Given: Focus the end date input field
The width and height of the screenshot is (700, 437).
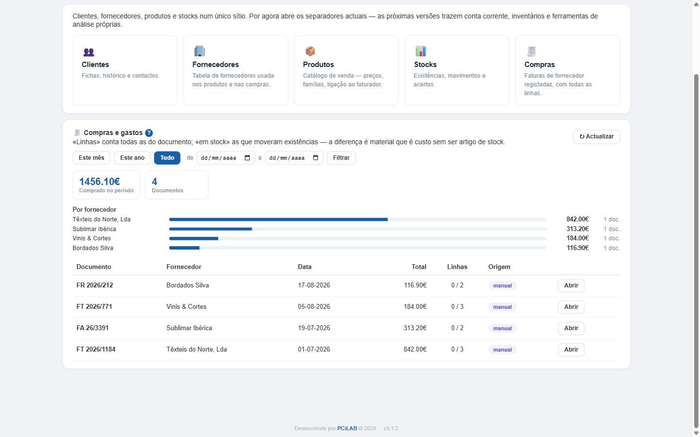Looking at the screenshot, I should (294, 158).
